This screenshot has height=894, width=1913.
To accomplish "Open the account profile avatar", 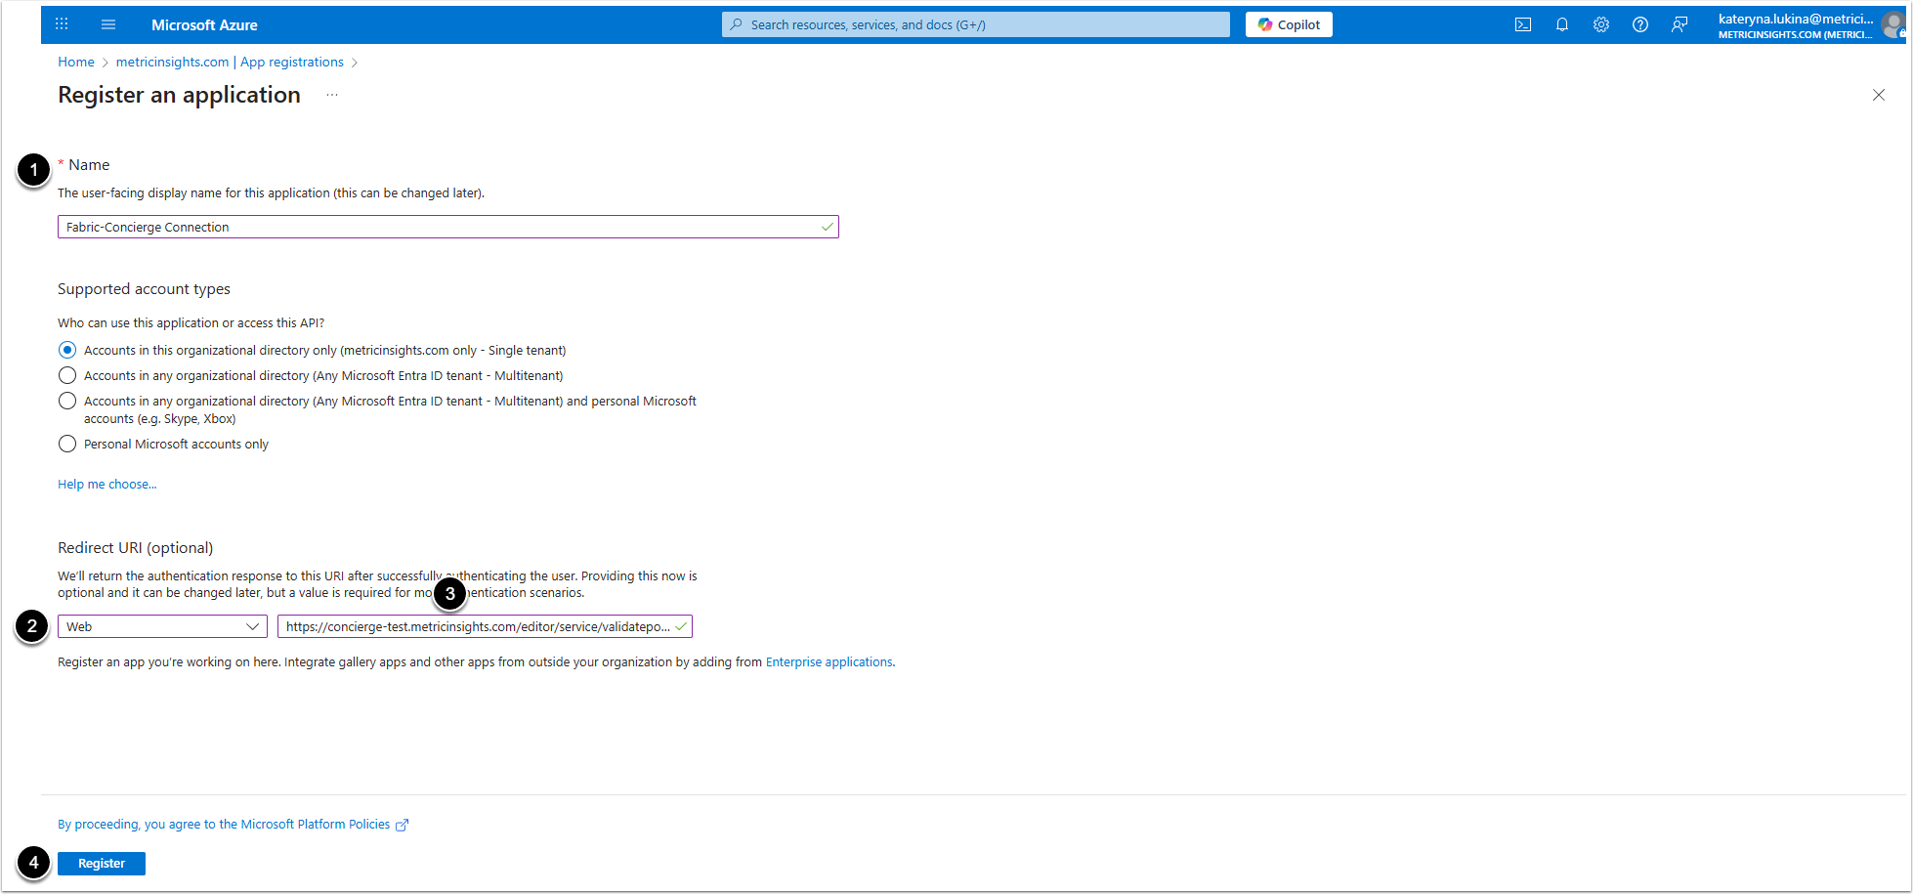I will coord(1894,25).
